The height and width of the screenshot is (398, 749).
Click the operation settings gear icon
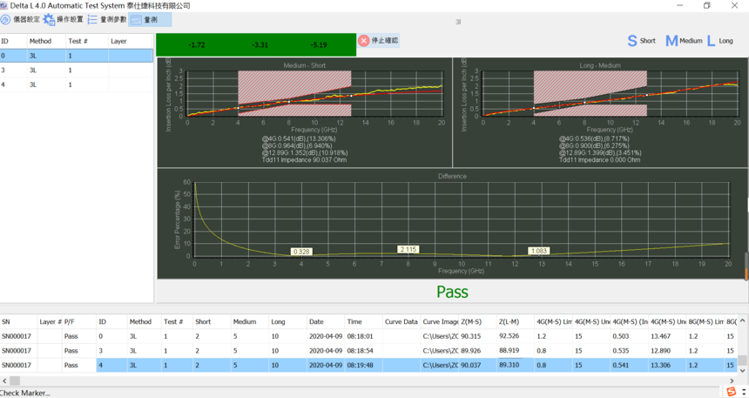point(49,19)
